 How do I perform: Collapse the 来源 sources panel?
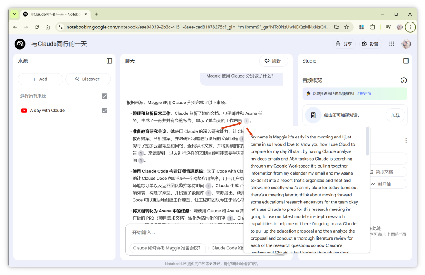click(x=109, y=61)
